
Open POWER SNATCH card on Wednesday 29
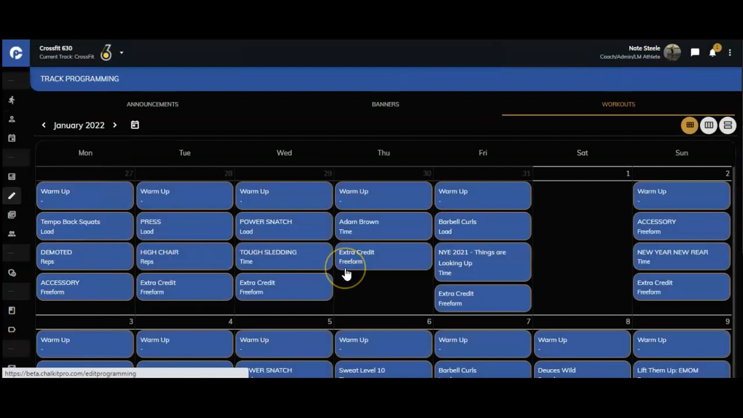[x=284, y=226]
